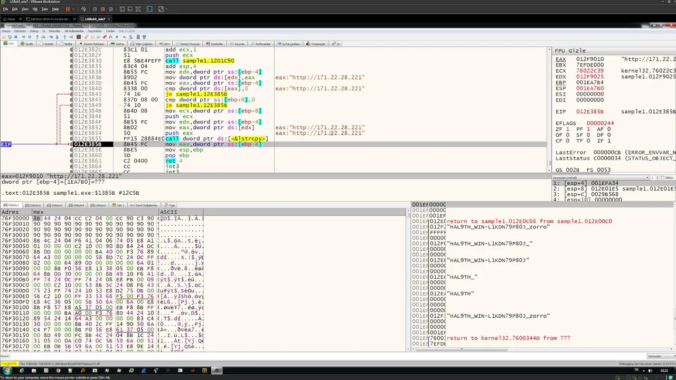Image resolution: width=676 pixels, height=380 pixels.
Task: Open Görünüm menu in x32dbg
Action: (20, 31)
